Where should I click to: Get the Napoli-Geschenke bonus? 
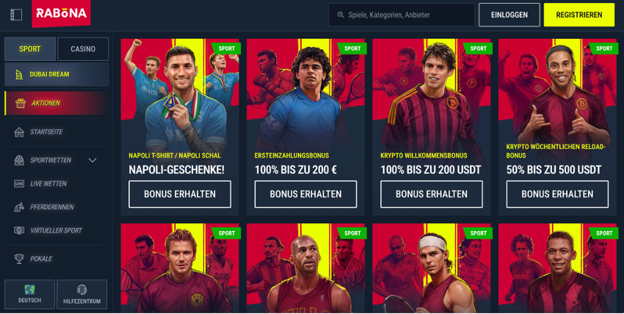180,194
